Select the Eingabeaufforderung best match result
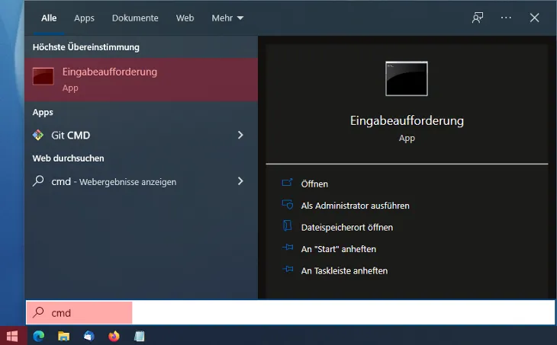 point(141,79)
